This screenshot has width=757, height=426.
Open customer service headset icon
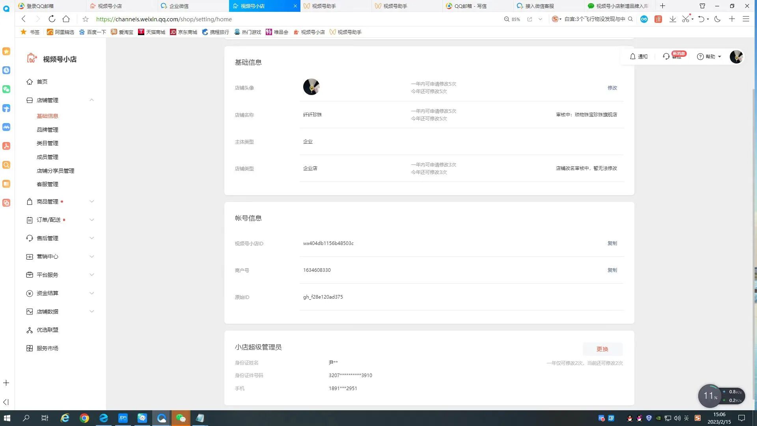666,56
